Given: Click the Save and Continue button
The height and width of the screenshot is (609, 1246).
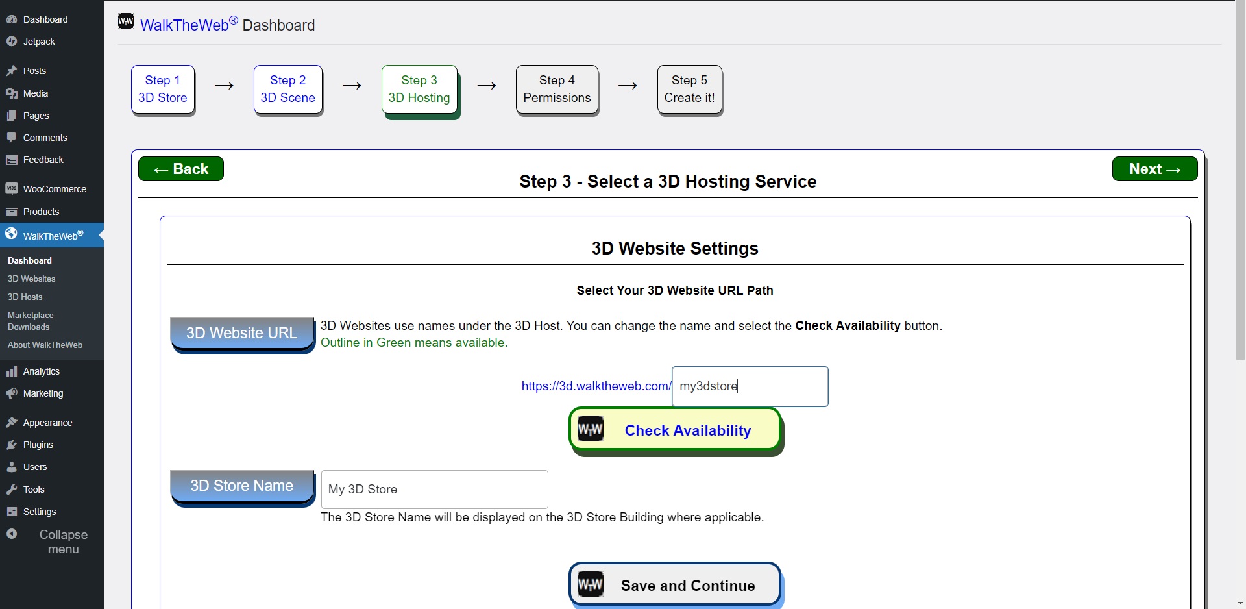Looking at the screenshot, I should pyautogui.click(x=675, y=584).
